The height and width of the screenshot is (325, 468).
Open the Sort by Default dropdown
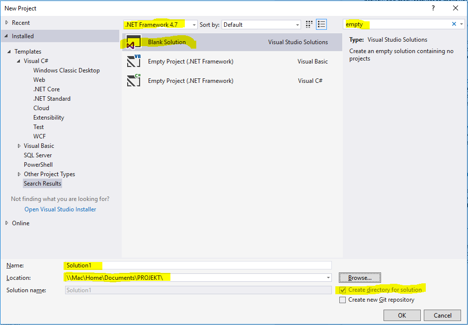[x=261, y=25]
